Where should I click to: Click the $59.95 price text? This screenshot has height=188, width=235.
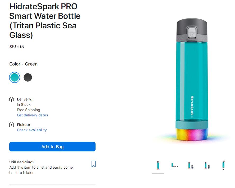click(17, 47)
